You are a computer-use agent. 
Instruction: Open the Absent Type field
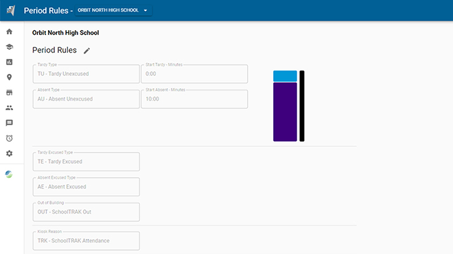click(86, 99)
